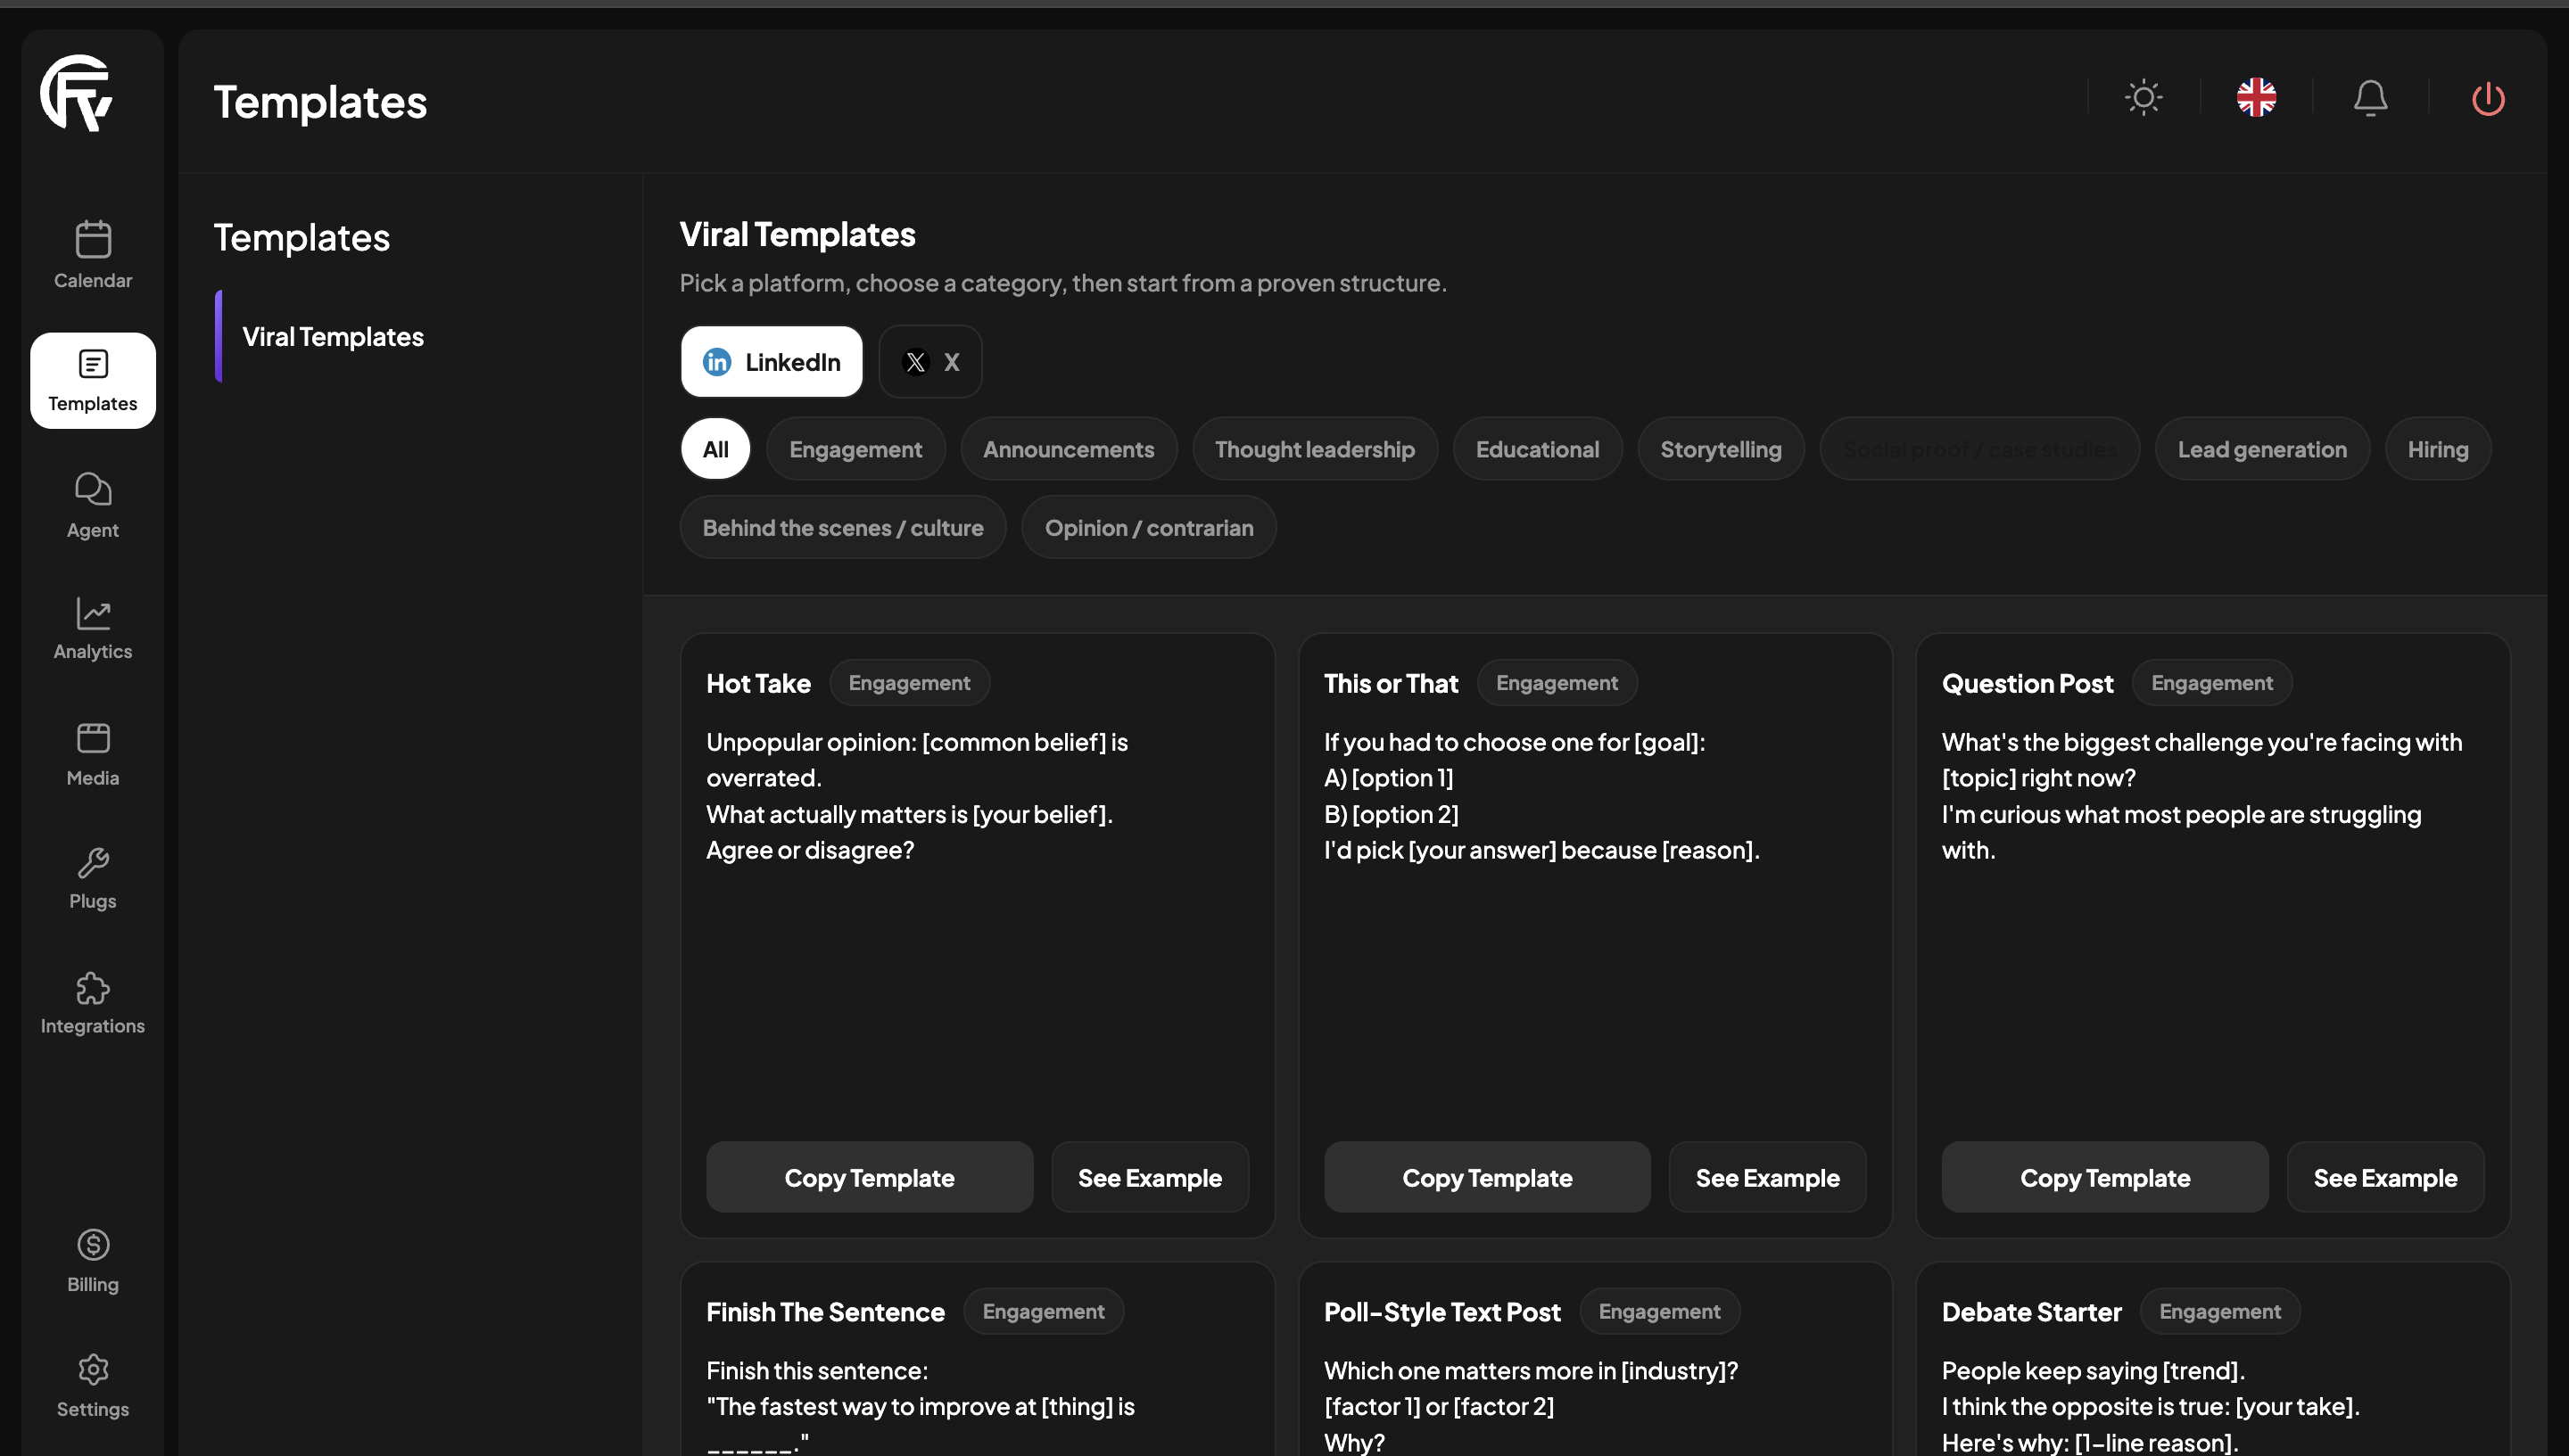2569x1456 pixels.
Task: Copy the This or That template
Action: pos(1487,1177)
